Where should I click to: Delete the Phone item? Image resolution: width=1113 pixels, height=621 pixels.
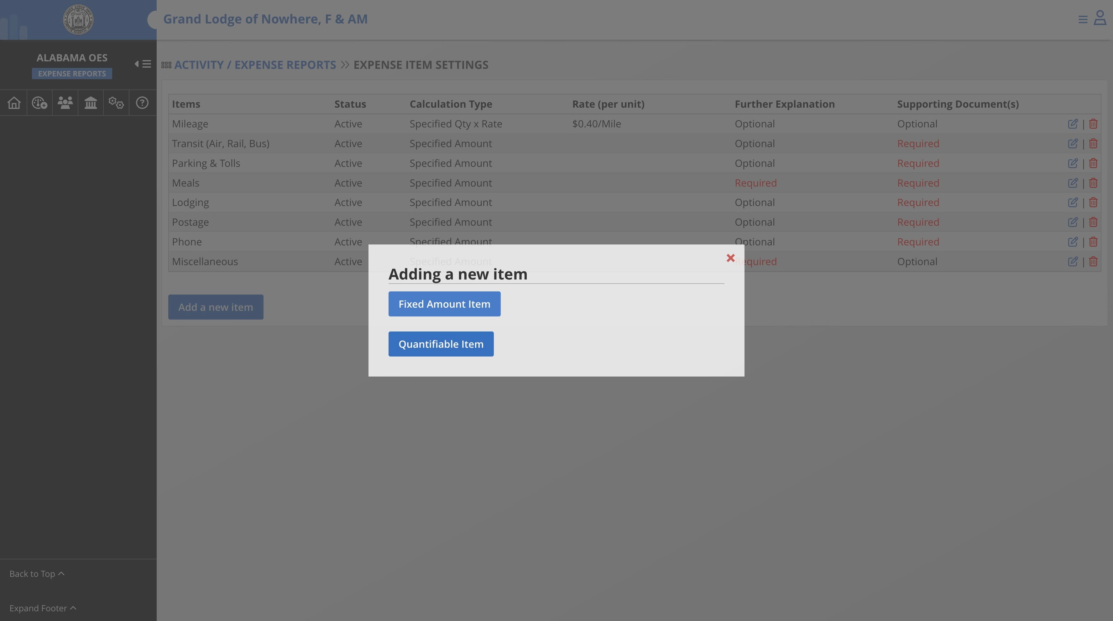[1093, 242]
